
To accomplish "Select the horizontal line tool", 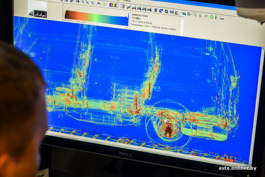I will (222, 19).
